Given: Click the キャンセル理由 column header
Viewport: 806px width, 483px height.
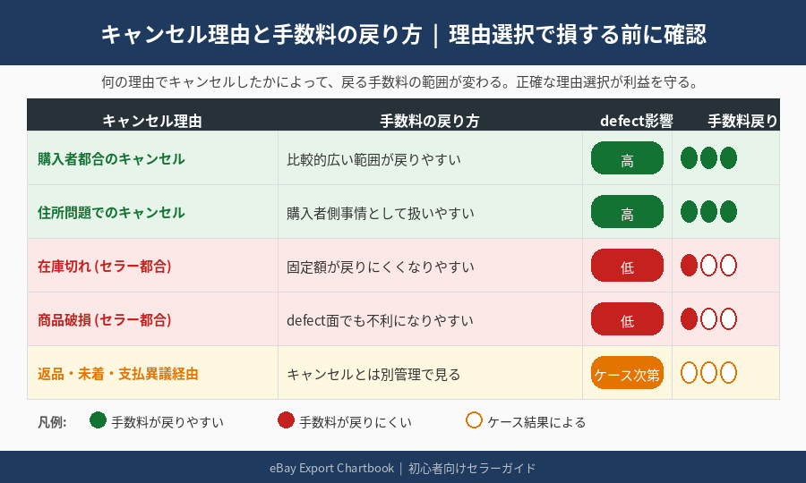Looking at the screenshot, I should 152,121.
